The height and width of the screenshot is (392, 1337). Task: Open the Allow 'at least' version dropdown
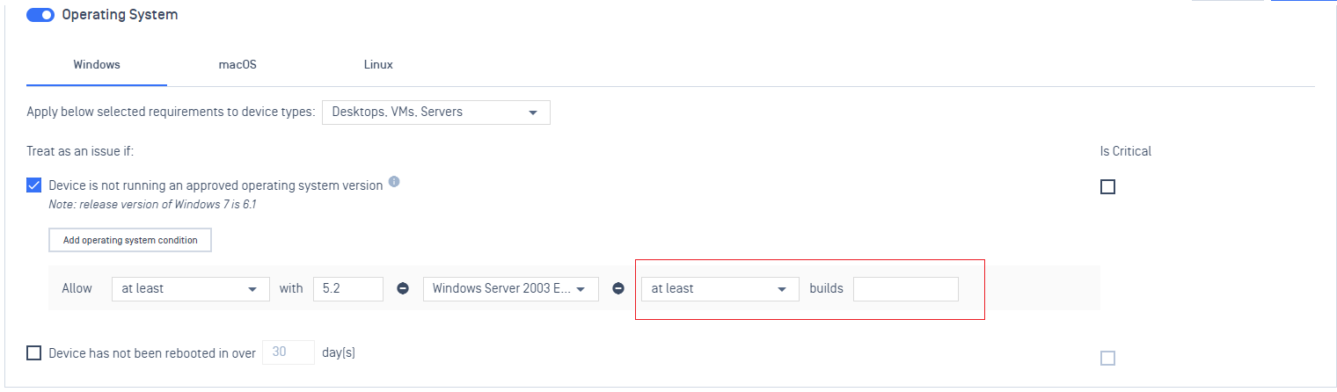coord(191,288)
